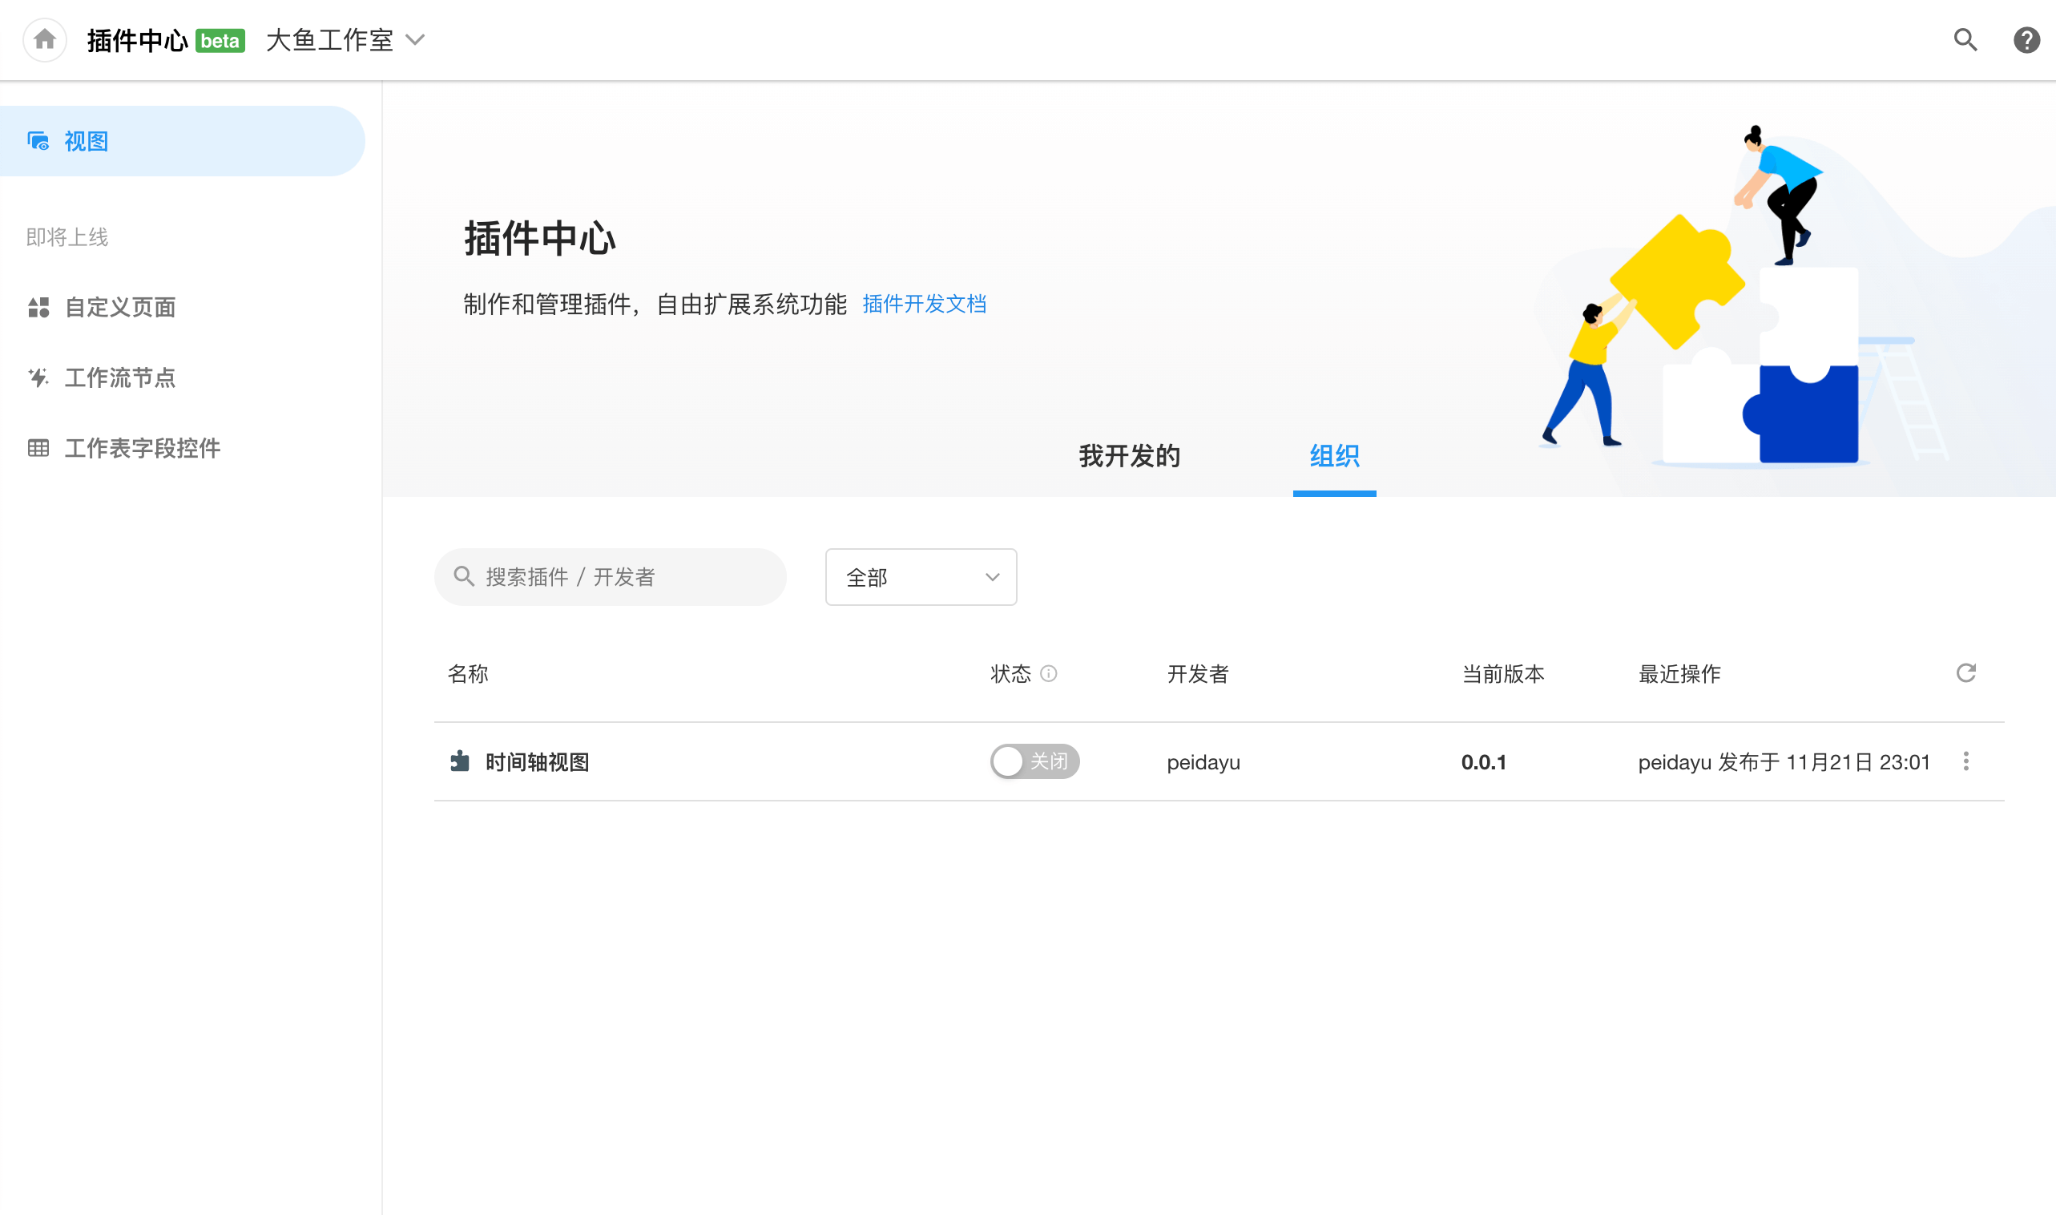Toggle the 时间轴视图 plugin status switch
This screenshot has width=2056, height=1215.
click(x=1034, y=761)
